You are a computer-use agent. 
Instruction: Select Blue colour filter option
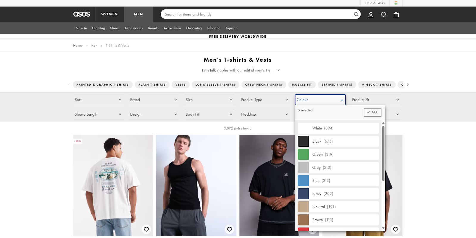click(x=338, y=181)
